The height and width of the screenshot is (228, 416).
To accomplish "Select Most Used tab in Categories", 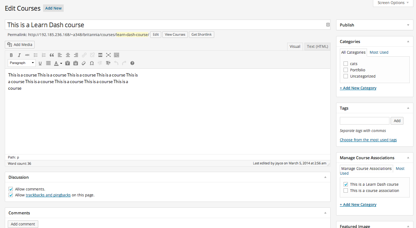I will (379, 52).
